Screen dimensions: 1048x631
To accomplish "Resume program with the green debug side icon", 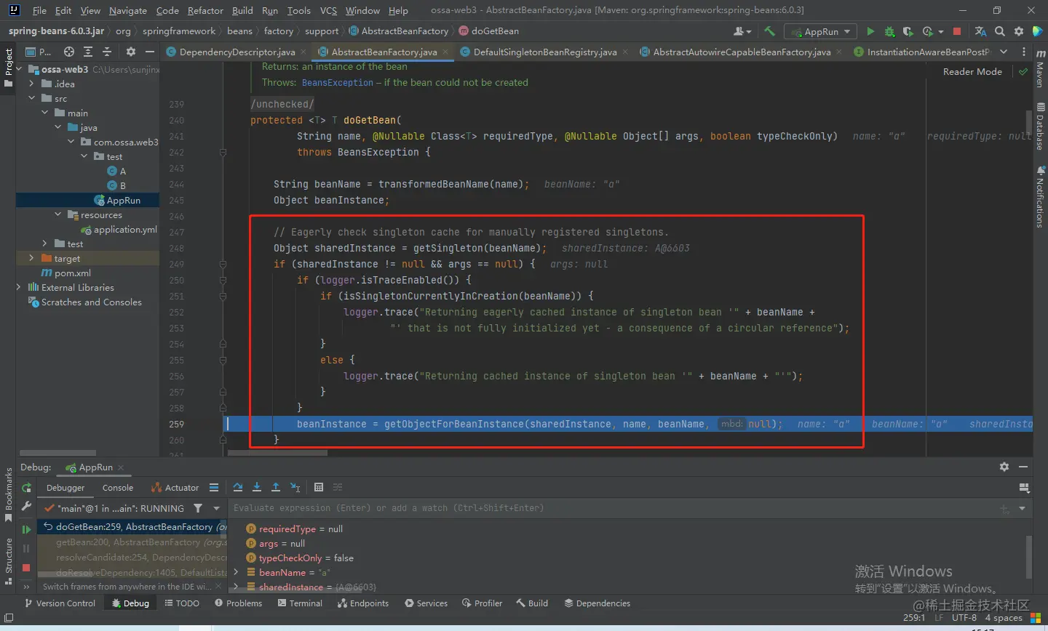I will pyautogui.click(x=26, y=529).
